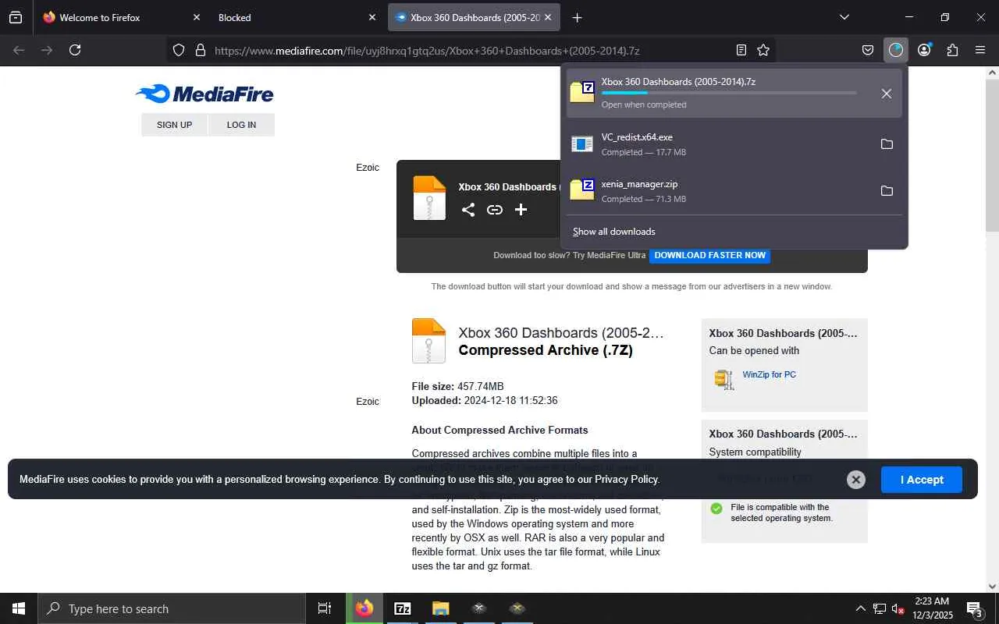This screenshot has height=624, width=999.
Task: Open the tracking protection shield icon
Action: [179, 50]
